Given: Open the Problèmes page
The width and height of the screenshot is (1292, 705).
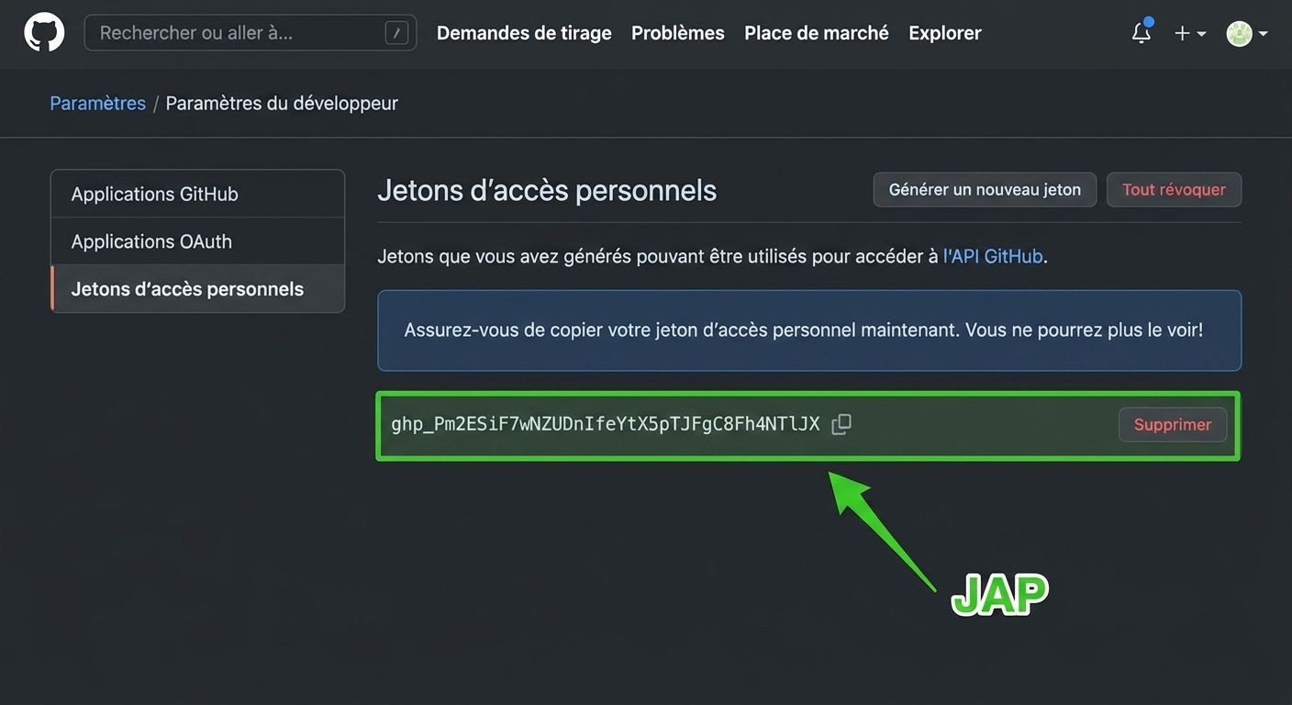Looking at the screenshot, I should point(678,33).
